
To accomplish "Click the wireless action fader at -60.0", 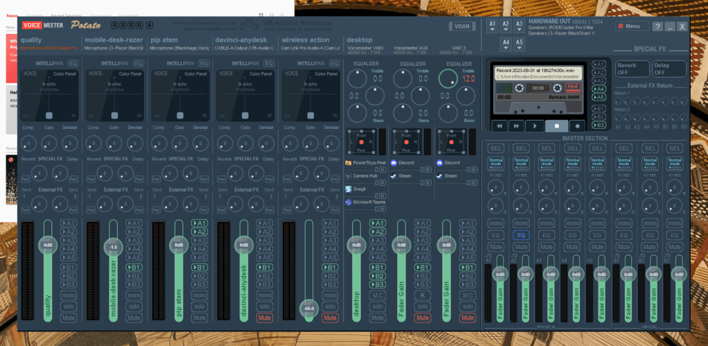I will tap(309, 309).
